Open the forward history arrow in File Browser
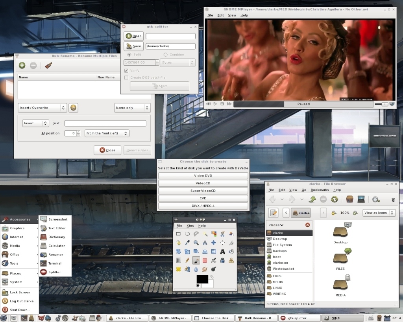 [302, 199]
